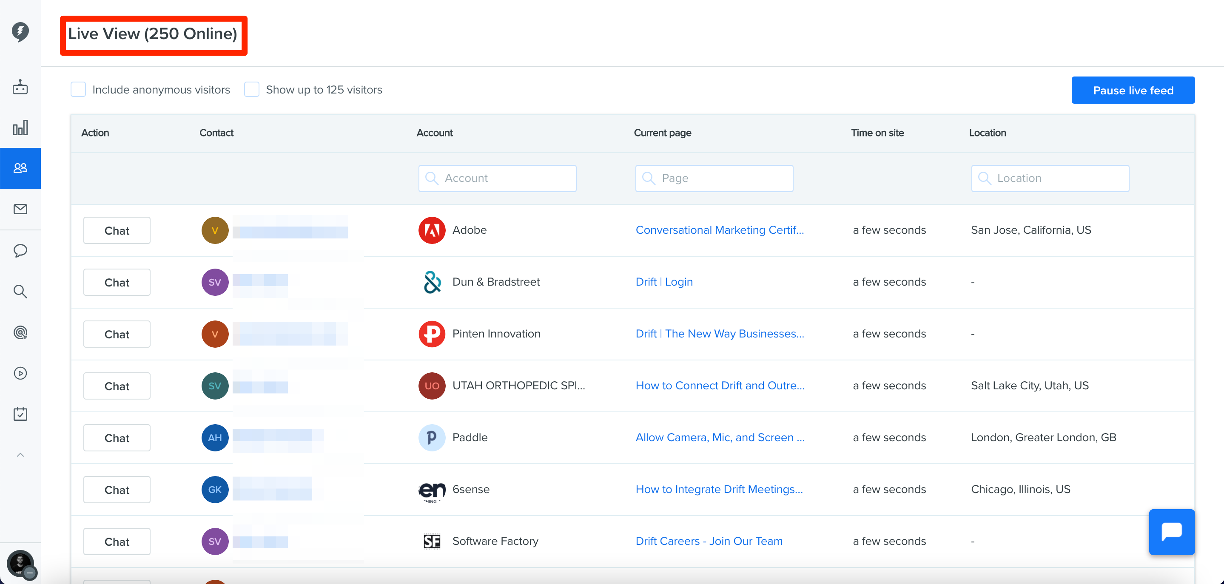Select the Contacts people icon in the sidebar
The width and height of the screenshot is (1224, 584).
coord(20,168)
